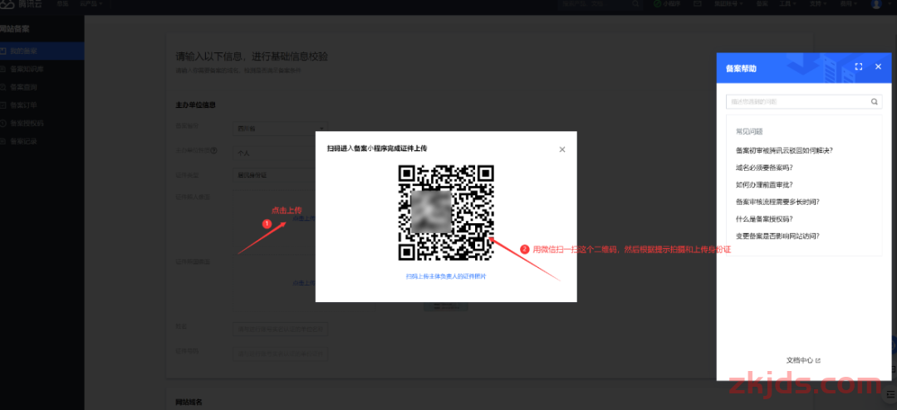Screen dimensions: 897x410
Task: Expand the 工具 dropdown menu
Action: [x=787, y=4]
